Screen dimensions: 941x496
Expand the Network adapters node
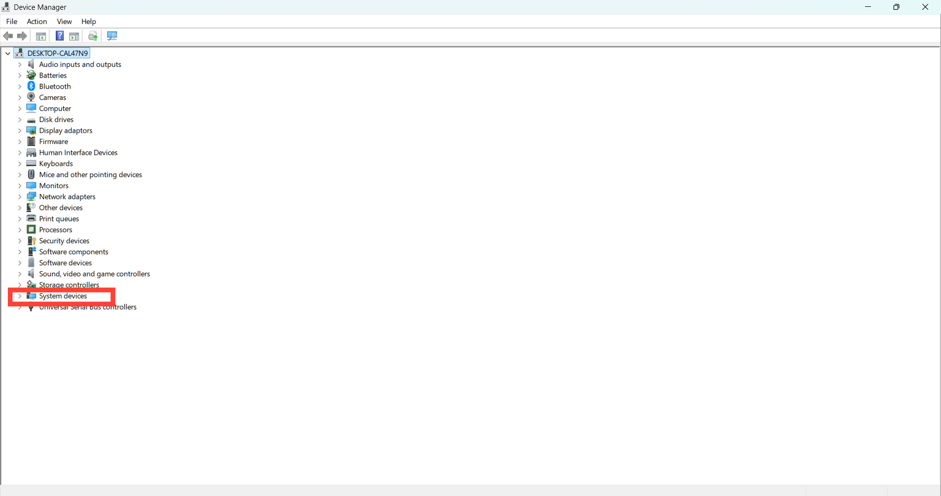point(20,197)
